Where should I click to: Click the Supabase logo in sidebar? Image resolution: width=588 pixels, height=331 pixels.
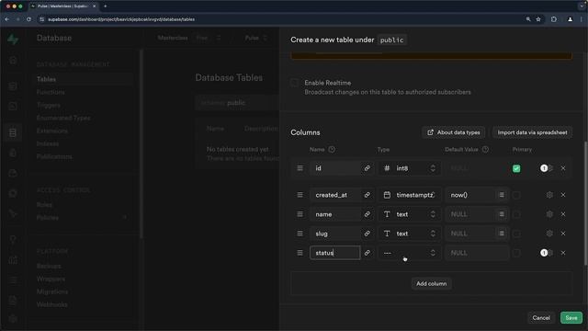13,39
